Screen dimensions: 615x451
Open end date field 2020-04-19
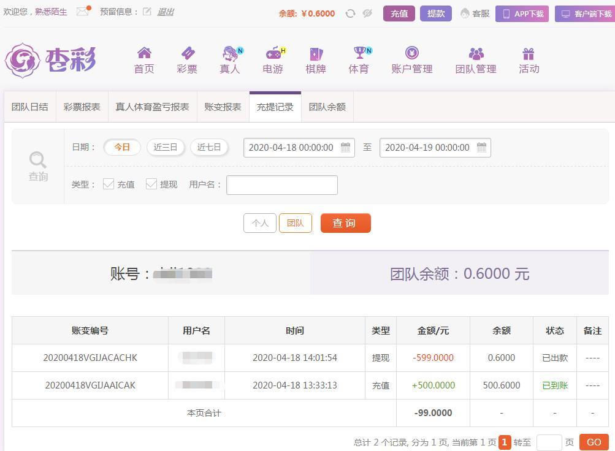point(435,148)
